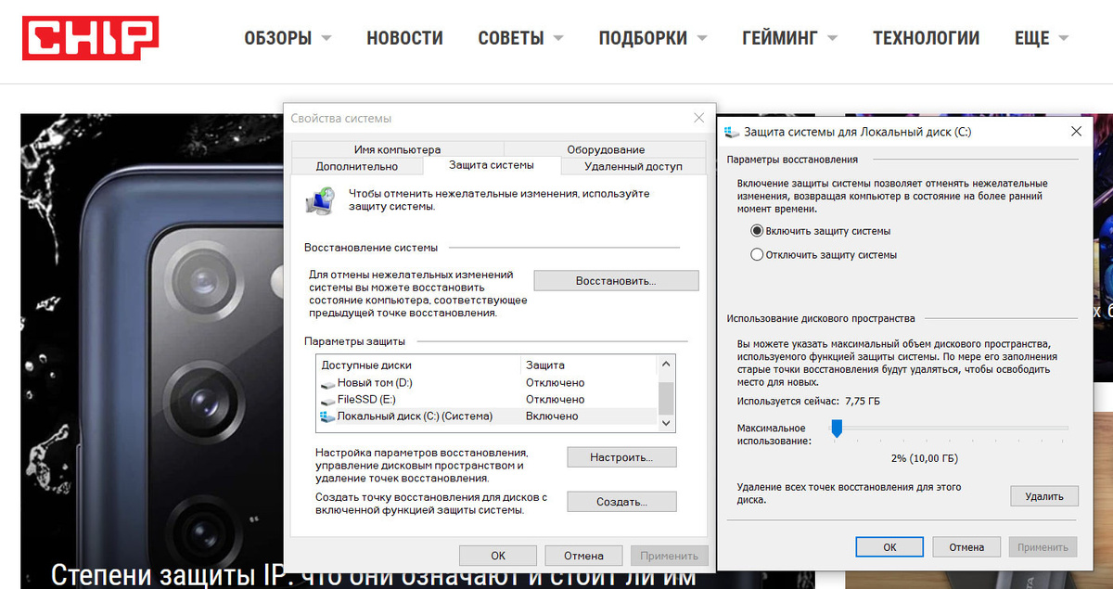Click OK in Свойства системы dialog

pos(498,556)
